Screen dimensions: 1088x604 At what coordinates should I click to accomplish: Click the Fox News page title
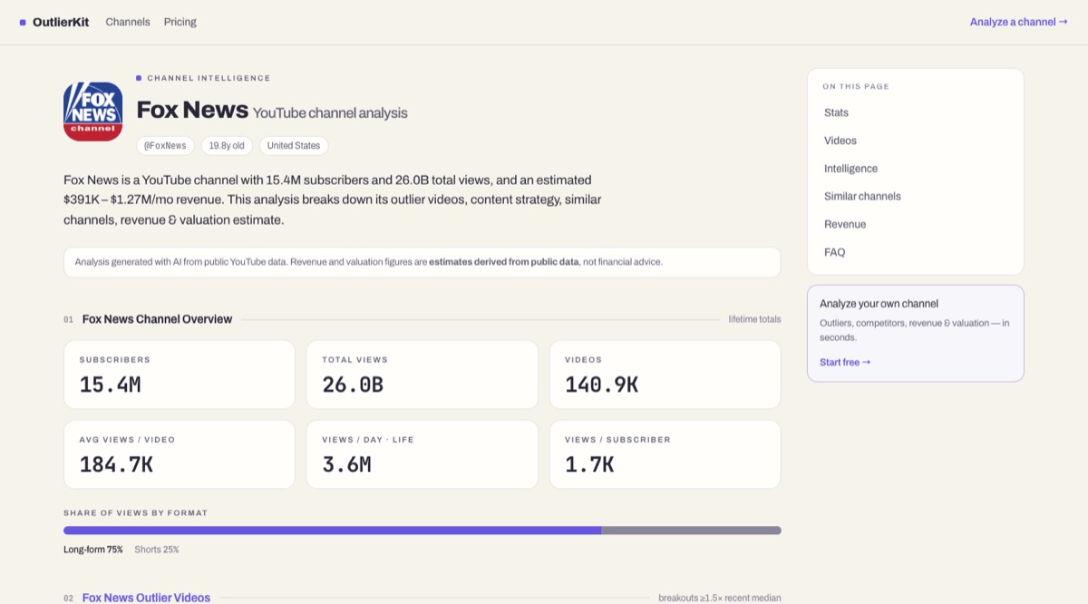coord(192,110)
